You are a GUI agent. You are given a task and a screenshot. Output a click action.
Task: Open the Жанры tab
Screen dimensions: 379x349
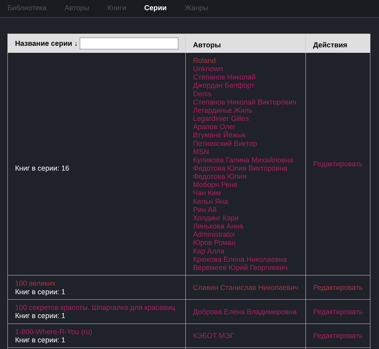[196, 8]
